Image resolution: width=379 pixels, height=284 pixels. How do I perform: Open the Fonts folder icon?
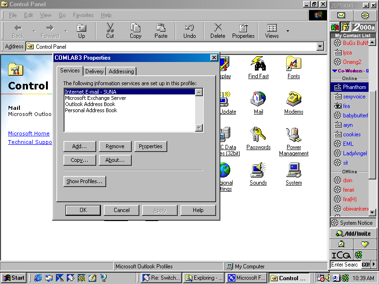click(294, 68)
